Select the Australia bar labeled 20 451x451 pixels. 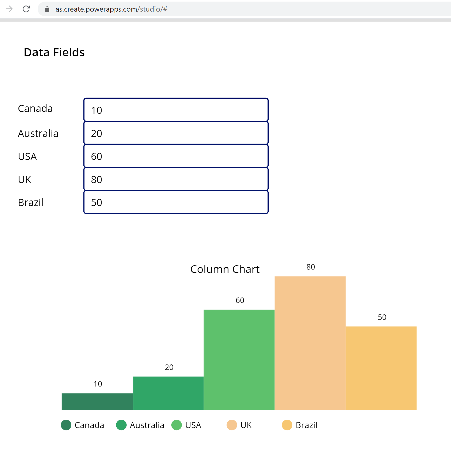[x=168, y=393]
